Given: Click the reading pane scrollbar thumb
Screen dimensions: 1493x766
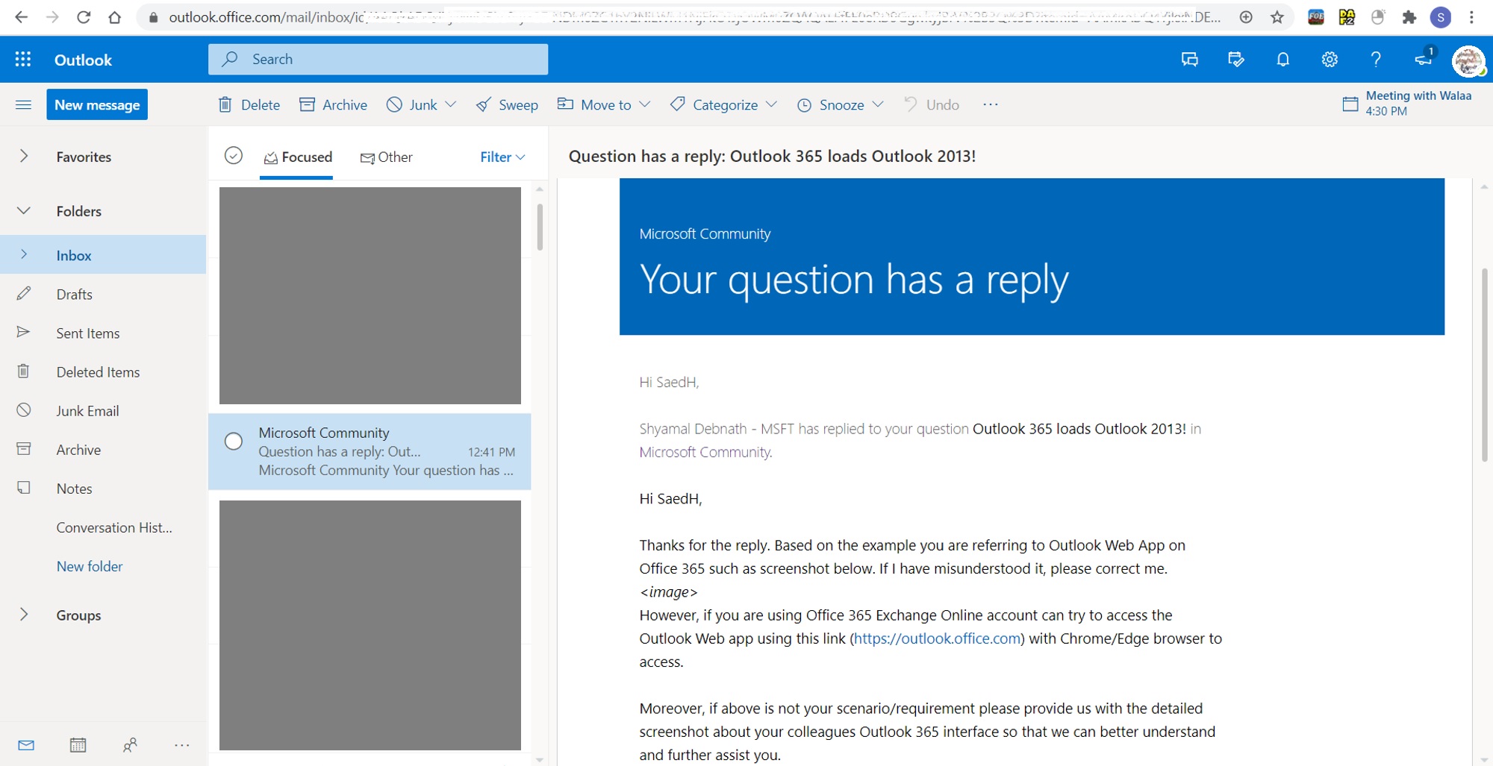Looking at the screenshot, I should click(1485, 365).
